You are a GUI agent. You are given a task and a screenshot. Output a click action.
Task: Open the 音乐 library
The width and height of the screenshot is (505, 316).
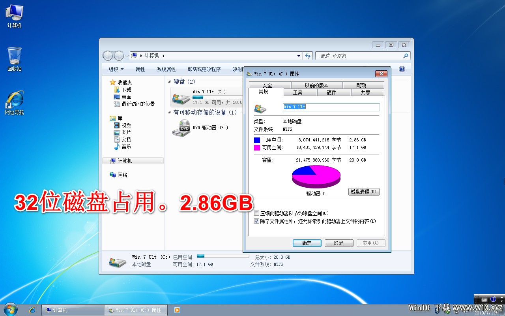pyautogui.click(x=123, y=147)
